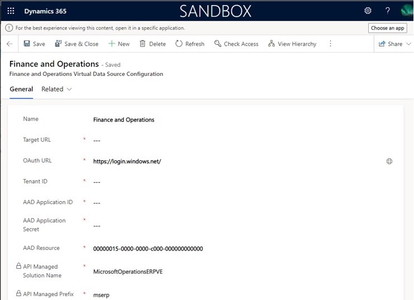Go back using the back arrow
Viewport: 414px width, 300px height.
click(x=9, y=43)
